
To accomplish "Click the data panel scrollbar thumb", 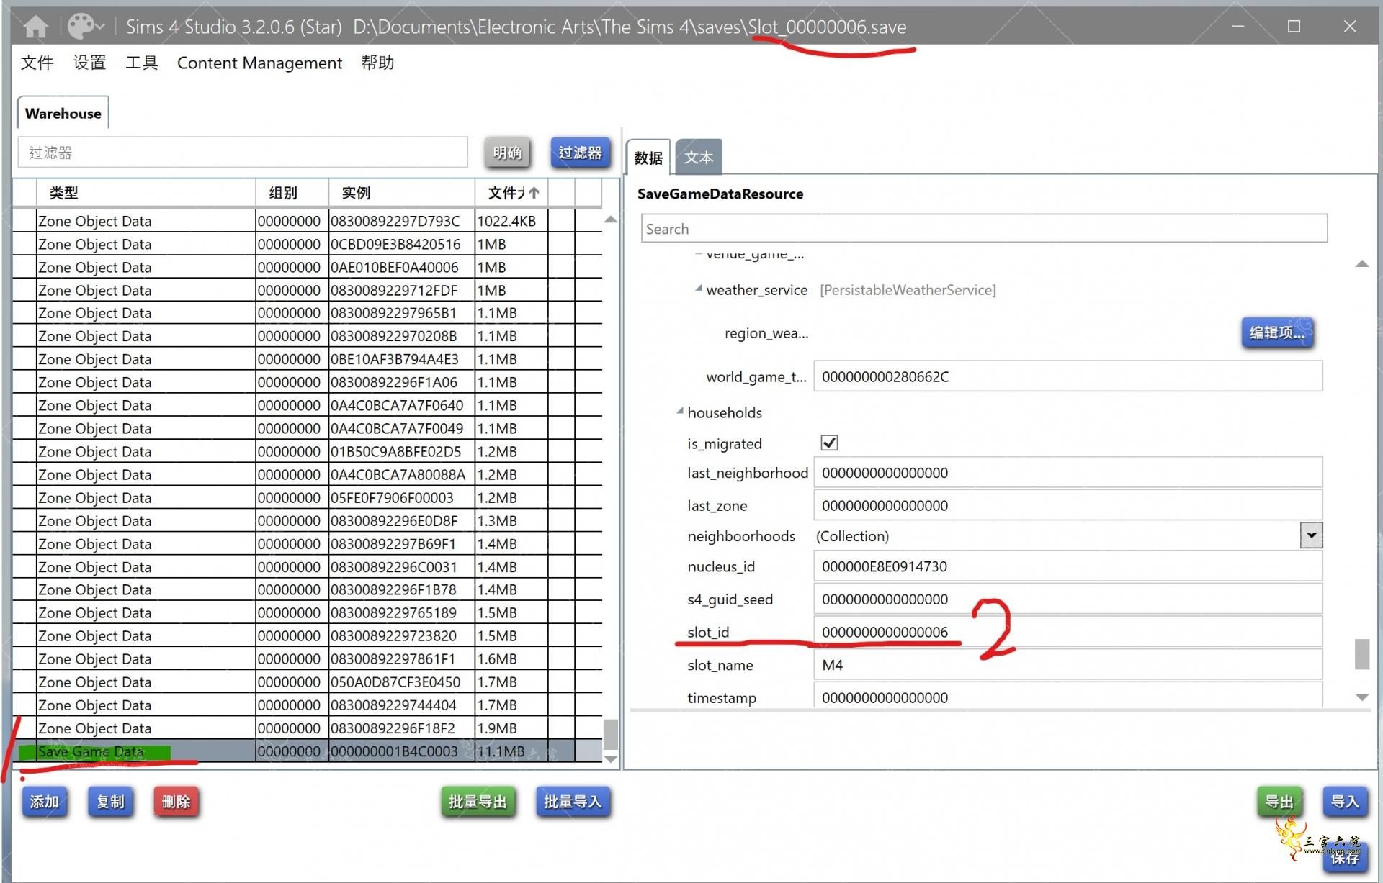I will 1361,653.
